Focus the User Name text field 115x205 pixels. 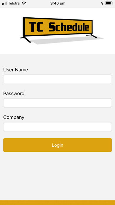click(58, 79)
